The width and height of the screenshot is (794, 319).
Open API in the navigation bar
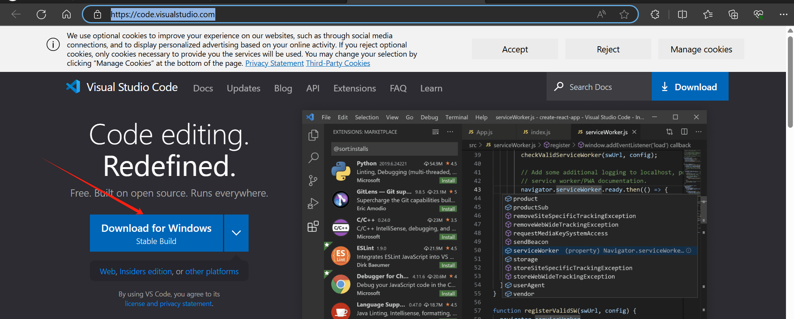coord(313,88)
